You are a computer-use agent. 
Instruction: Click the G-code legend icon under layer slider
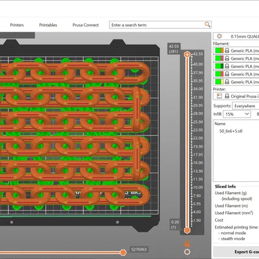point(187,244)
